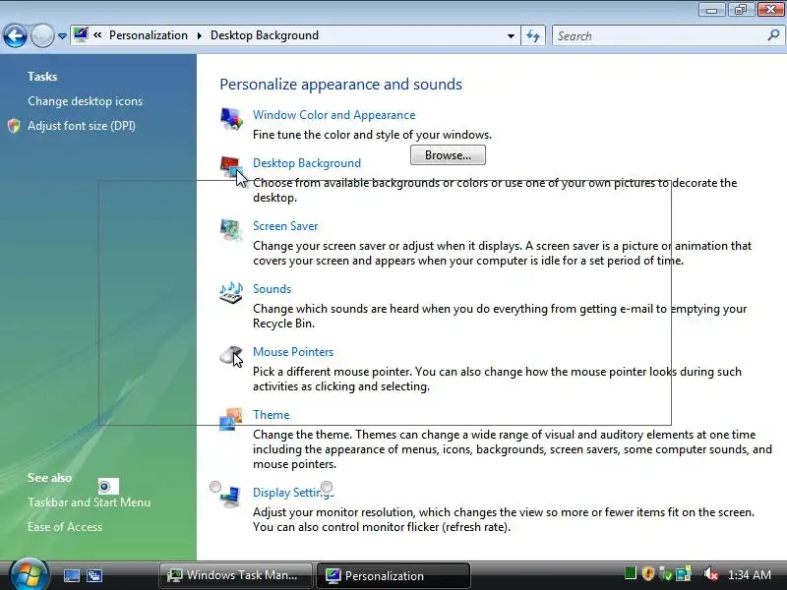Image resolution: width=787 pixels, height=590 pixels.
Task: Open Ease of Access link
Action: (x=65, y=527)
